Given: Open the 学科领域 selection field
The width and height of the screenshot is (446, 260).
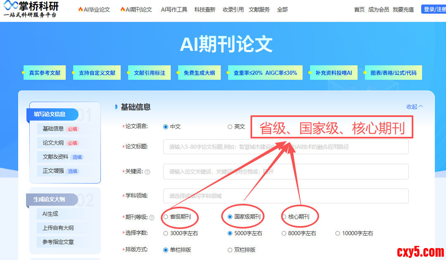Looking at the screenshot, I should tap(286, 196).
